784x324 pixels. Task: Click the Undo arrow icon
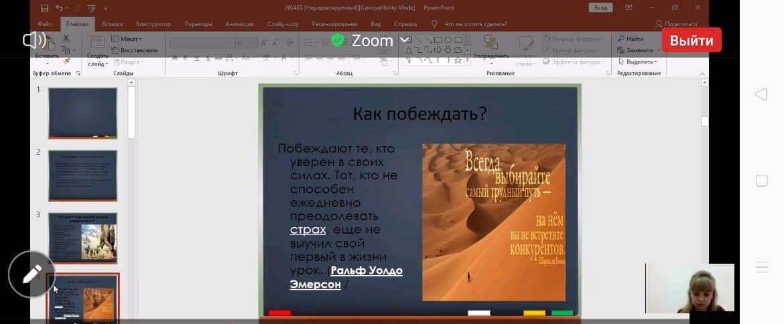point(59,8)
